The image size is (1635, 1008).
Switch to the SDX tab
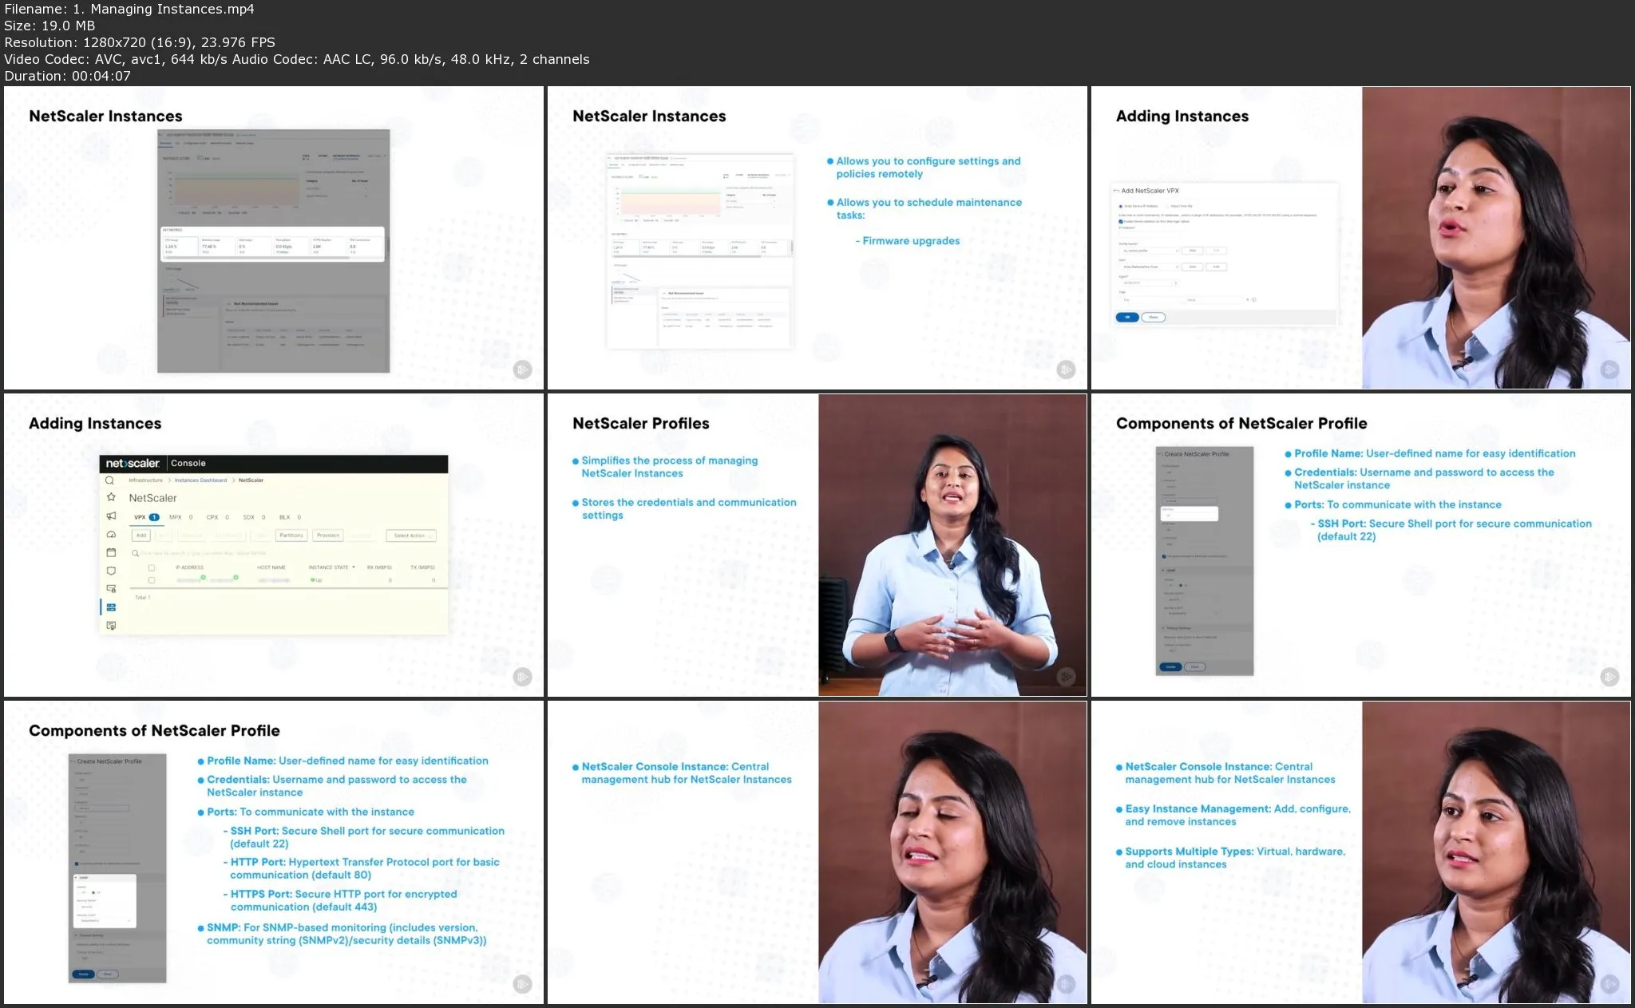coord(248,517)
